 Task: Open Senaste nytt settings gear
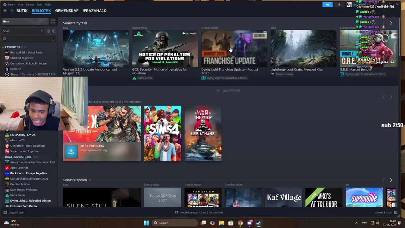coord(85,23)
